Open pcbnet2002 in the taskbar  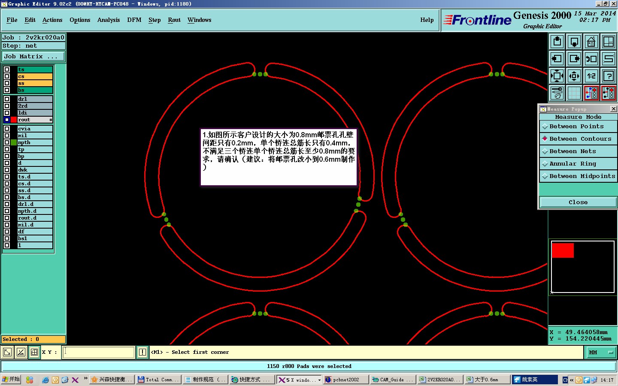pyautogui.click(x=345, y=380)
